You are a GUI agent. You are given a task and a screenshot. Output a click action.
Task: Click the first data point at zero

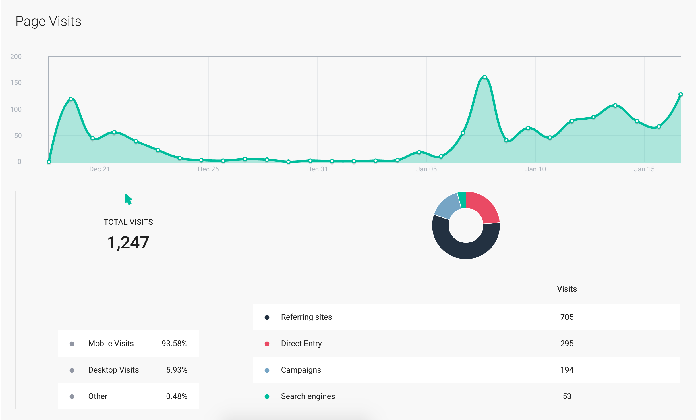pos(49,162)
